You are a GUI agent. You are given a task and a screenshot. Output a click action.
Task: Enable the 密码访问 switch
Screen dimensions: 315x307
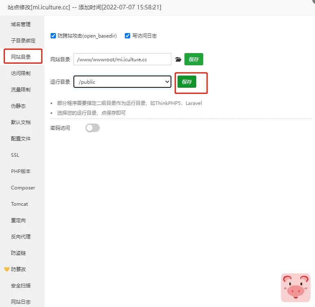pos(93,128)
